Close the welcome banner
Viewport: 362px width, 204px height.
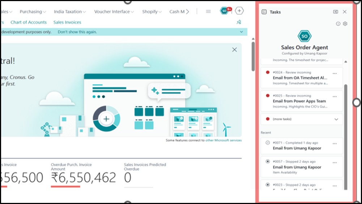pyautogui.click(x=234, y=49)
